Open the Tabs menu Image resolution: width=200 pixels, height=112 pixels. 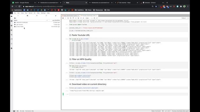(x=38, y=13)
